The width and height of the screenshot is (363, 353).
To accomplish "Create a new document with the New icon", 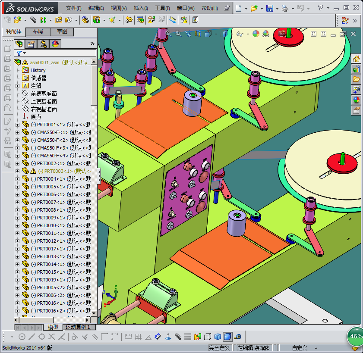I will point(238,8).
